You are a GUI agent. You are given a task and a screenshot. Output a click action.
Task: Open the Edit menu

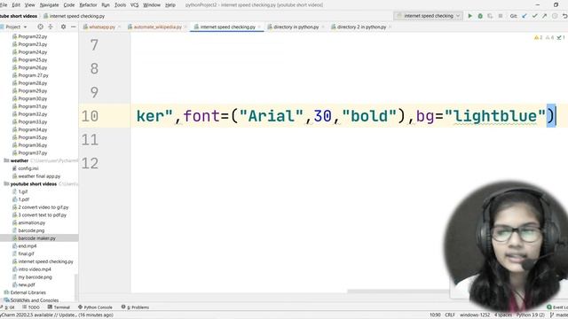[16, 5]
